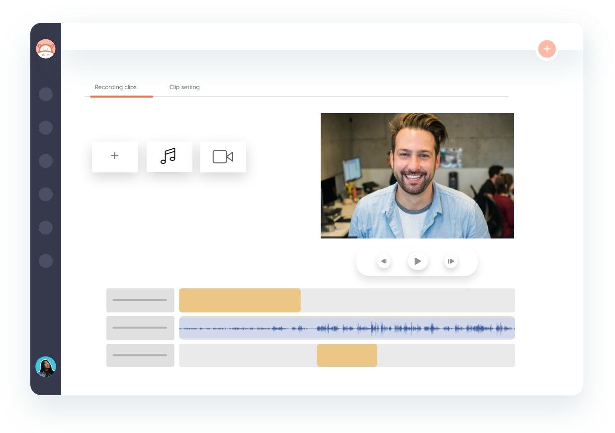615x433 pixels.
Task: Open the Clip setting tab
Action: point(184,87)
